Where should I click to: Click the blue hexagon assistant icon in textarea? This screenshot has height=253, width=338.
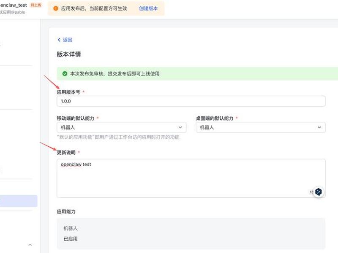point(319,192)
